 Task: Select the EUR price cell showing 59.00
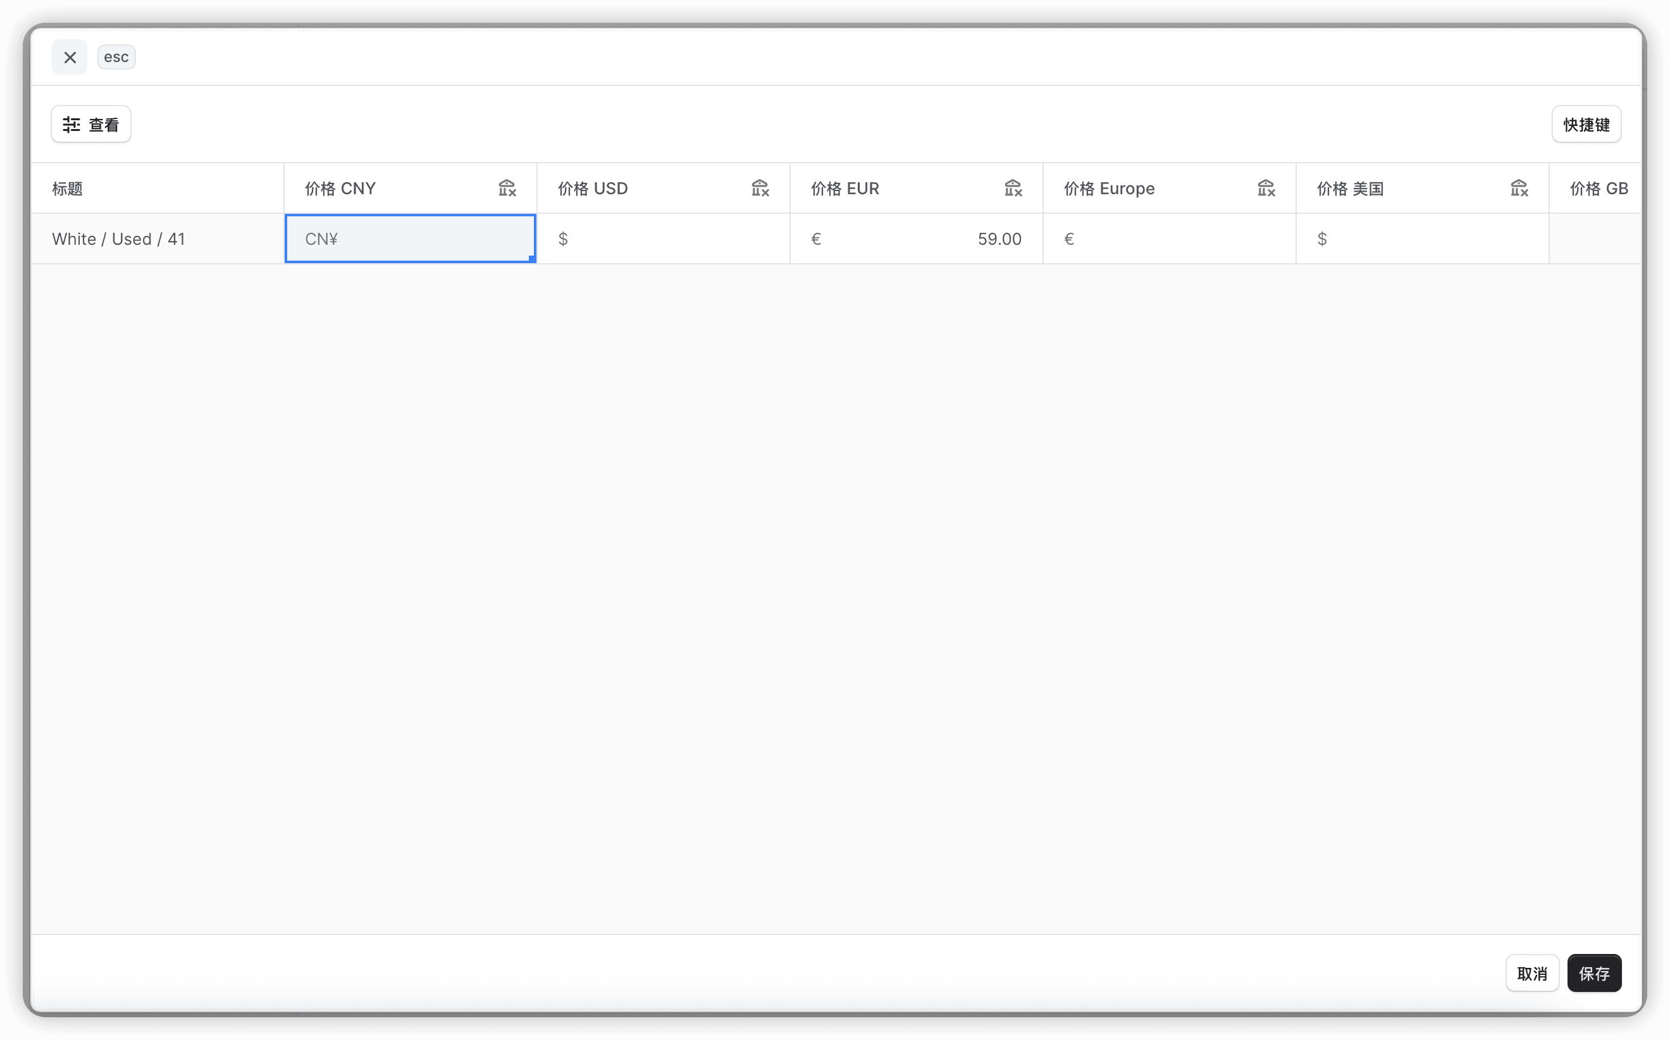[916, 238]
